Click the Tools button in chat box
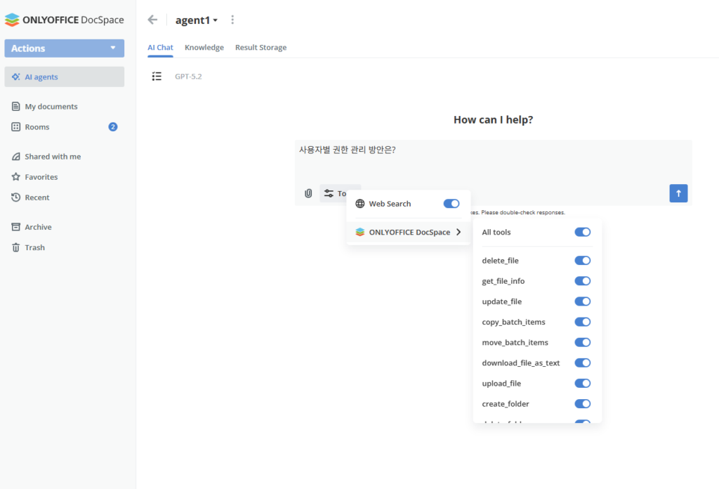The width and height of the screenshot is (719, 489). tap(340, 194)
